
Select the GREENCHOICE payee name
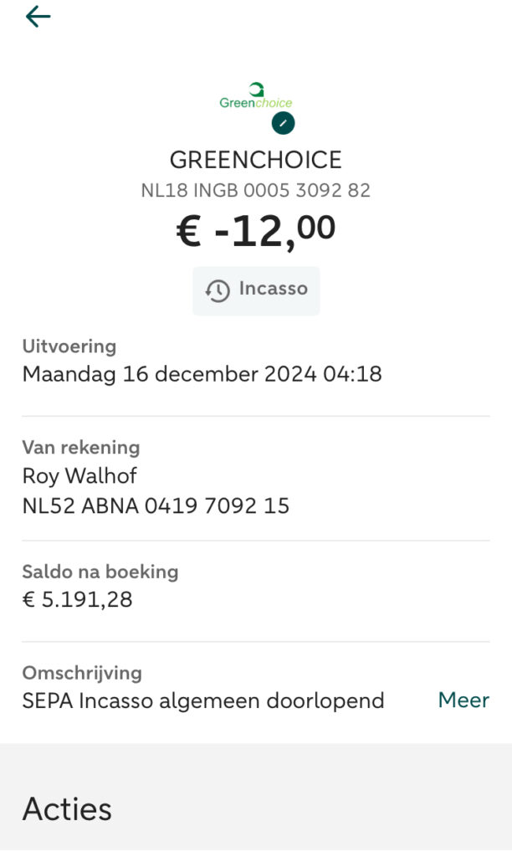pyautogui.click(x=256, y=160)
